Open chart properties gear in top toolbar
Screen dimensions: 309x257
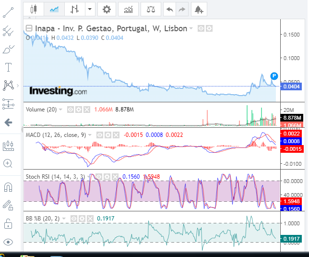[107, 9]
